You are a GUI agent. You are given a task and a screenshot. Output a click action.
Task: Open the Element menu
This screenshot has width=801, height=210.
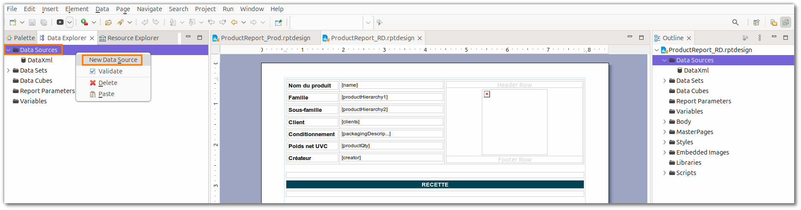click(x=77, y=9)
